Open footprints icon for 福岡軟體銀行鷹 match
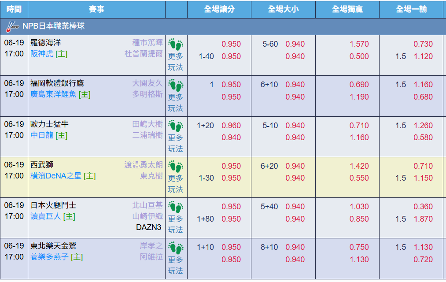 click(176, 85)
